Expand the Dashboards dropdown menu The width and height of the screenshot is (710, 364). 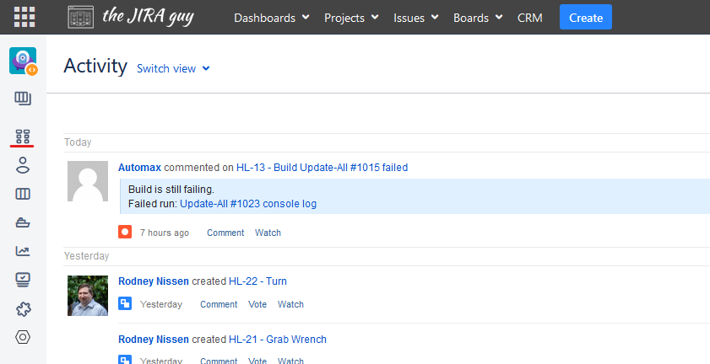tap(271, 18)
